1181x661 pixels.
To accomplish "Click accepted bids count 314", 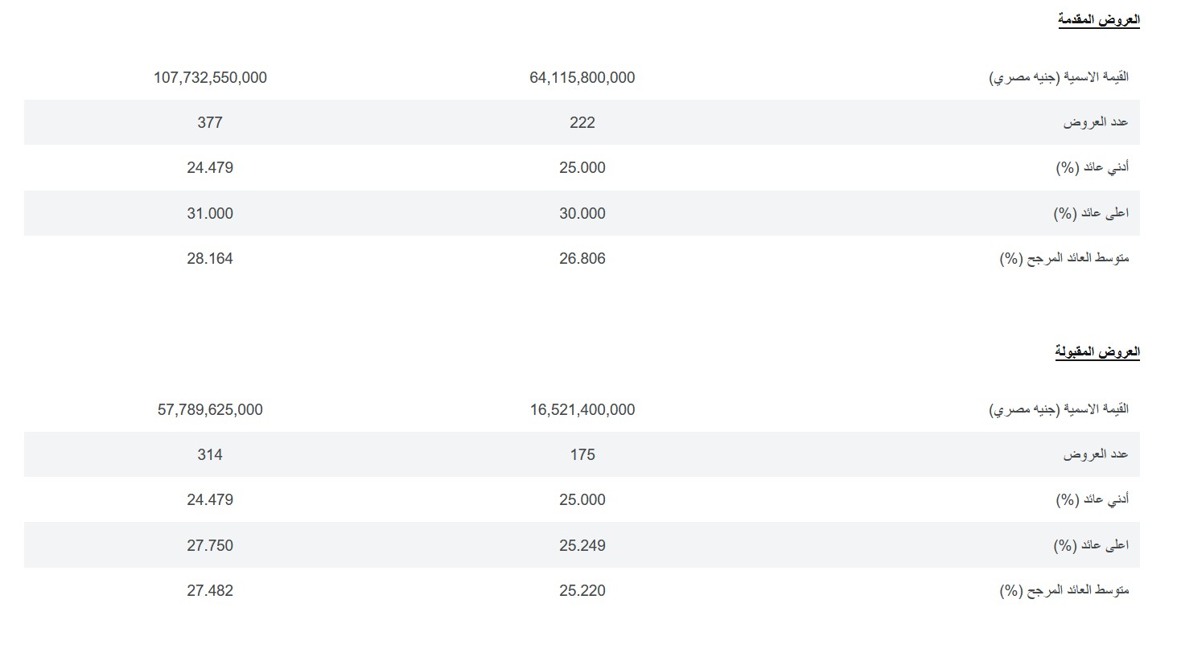I will (210, 455).
